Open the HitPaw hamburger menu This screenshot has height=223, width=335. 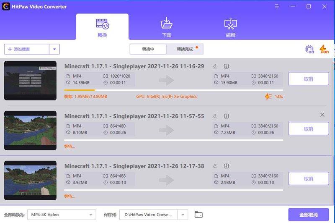point(277,6)
